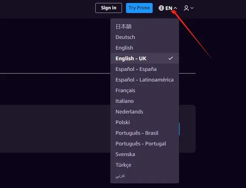Image resolution: width=246 pixels, height=188 pixels.
Task: Select the English option
Action: coord(145,48)
